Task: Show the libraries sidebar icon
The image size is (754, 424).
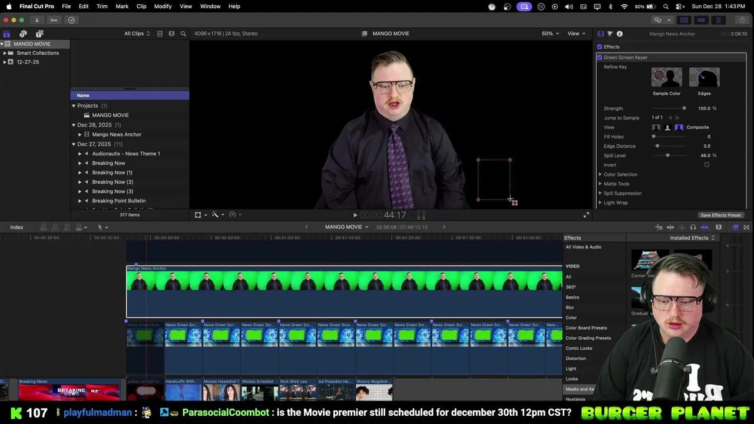Action: pos(6,34)
